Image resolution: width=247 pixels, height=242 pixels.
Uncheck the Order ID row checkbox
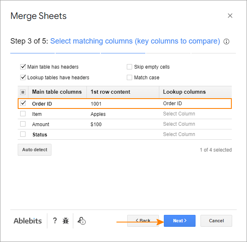(23, 103)
